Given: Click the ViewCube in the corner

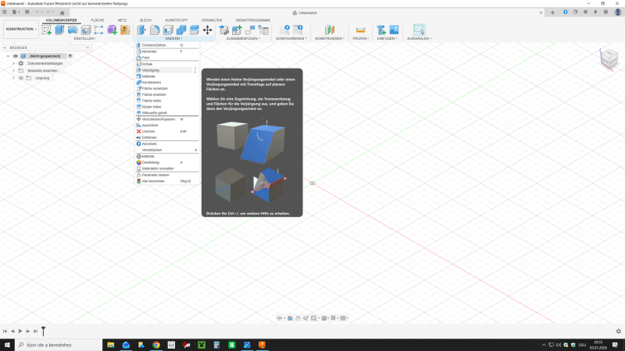Looking at the screenshot, I should point(609,59).
